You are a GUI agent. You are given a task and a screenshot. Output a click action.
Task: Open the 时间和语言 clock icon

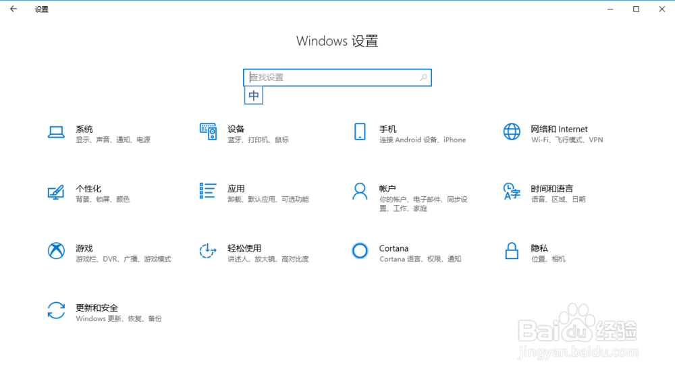click(512, 192)
